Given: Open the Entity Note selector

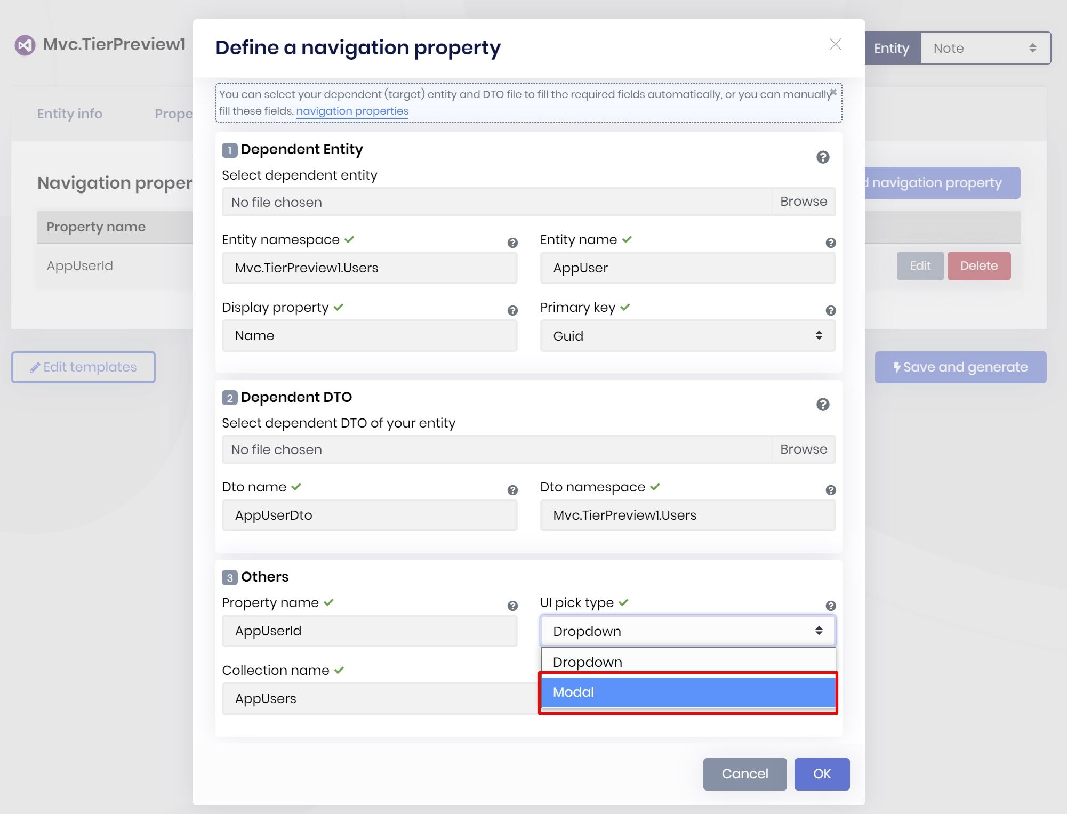Looking at the screenshot, I should [984, 49].
